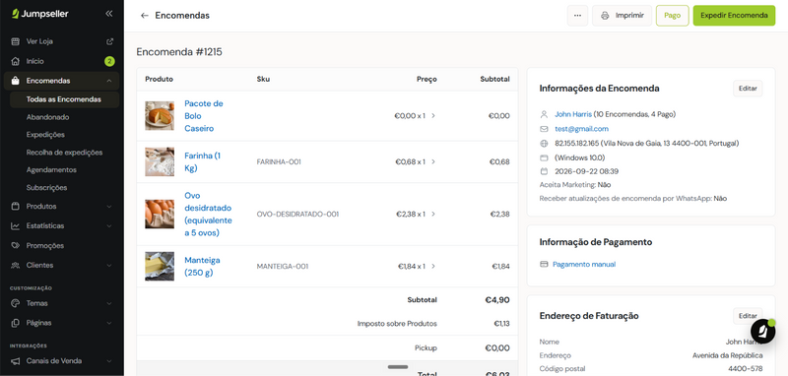Click the email envelope icon
788x376 pixels.
(x=544, y=129)
